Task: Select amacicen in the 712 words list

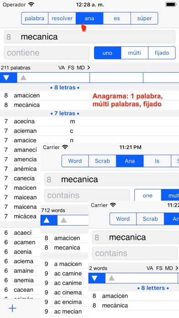Action: tap(67, 238)
